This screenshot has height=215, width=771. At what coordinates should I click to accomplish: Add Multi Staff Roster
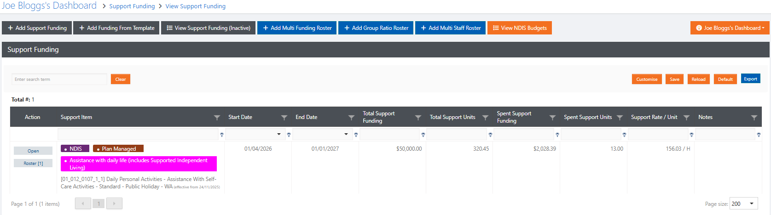(x=451, y=28)
